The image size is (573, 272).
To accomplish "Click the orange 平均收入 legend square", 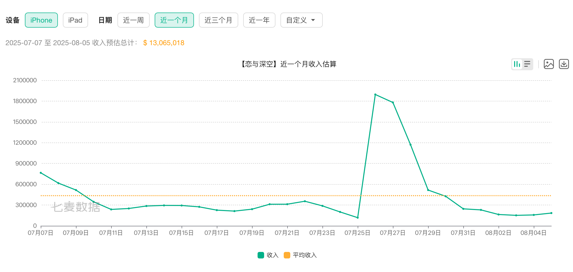I will click(287, 255).
